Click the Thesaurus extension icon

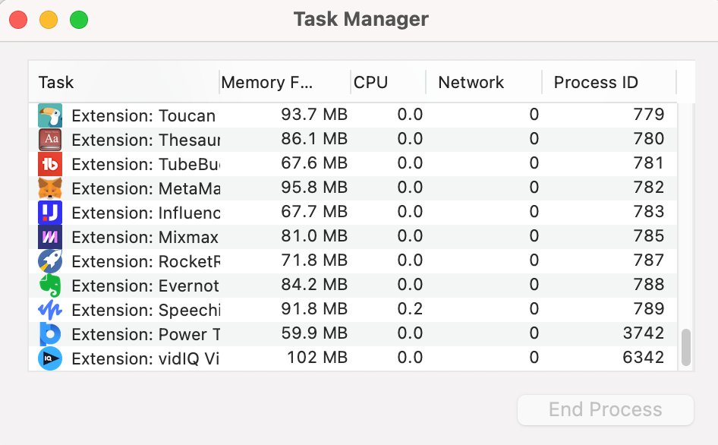click(50, 140)
